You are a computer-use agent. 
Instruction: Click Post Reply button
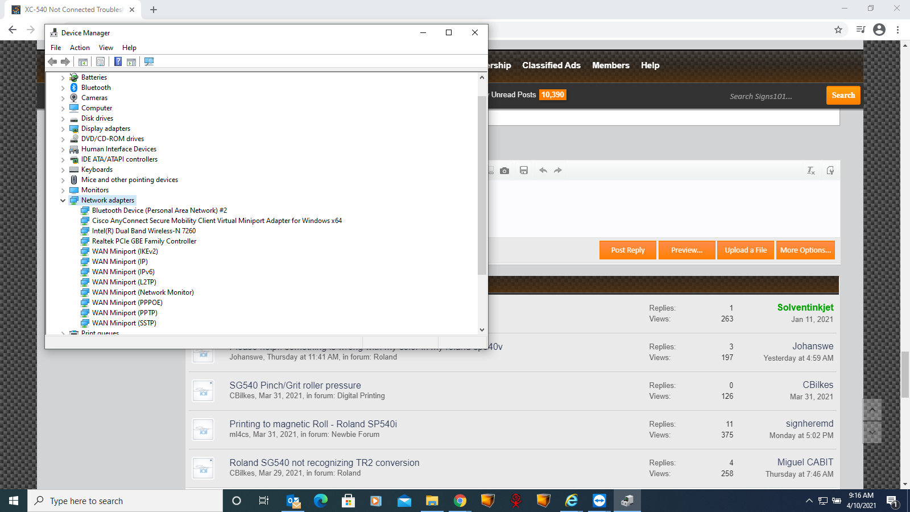point(627,250)
